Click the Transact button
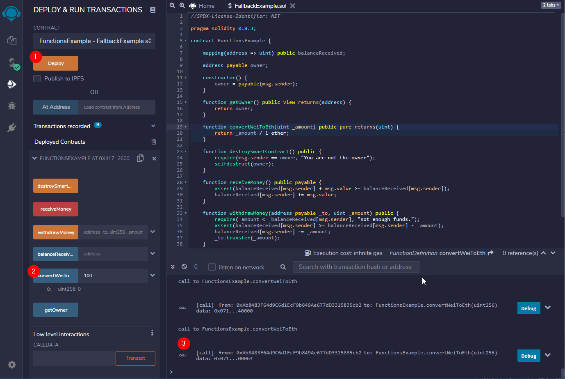 tap(135, 358)
